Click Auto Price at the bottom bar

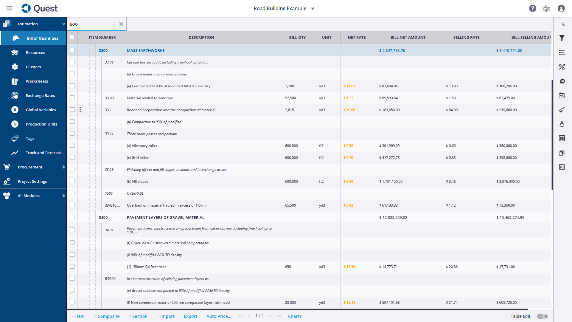(219, 316)
